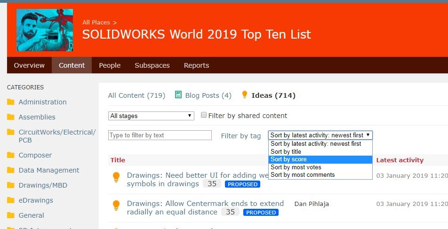This screenshot has width=448, height=229.
Task: Click the Composer folder icon
Action: tap(10, 155)
